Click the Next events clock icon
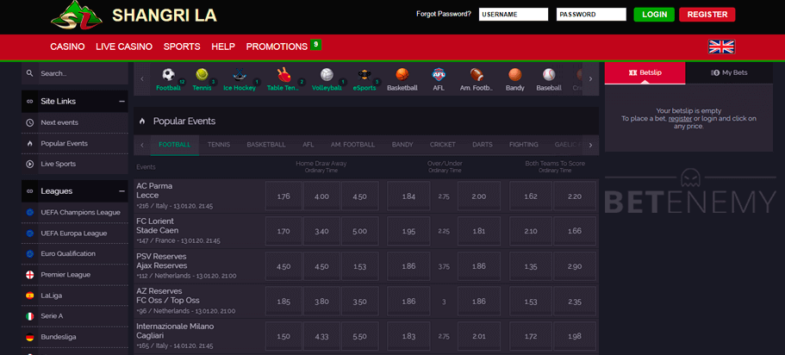 [29, 122]
